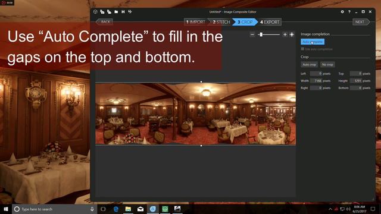This screenshot has width=381, height=214.
Task: Zoom out with the minus icon
Action: (252, 34)
